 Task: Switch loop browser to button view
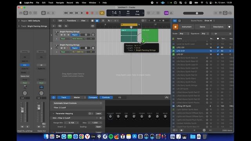point(175,21)
